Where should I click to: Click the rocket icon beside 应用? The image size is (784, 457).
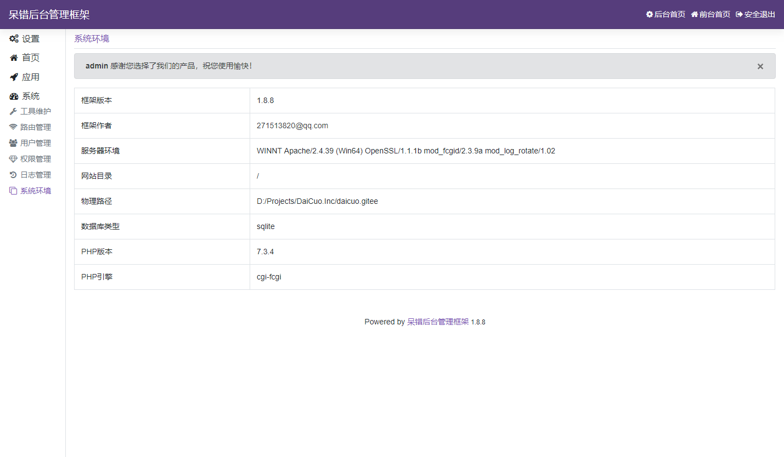coord(14,77)
